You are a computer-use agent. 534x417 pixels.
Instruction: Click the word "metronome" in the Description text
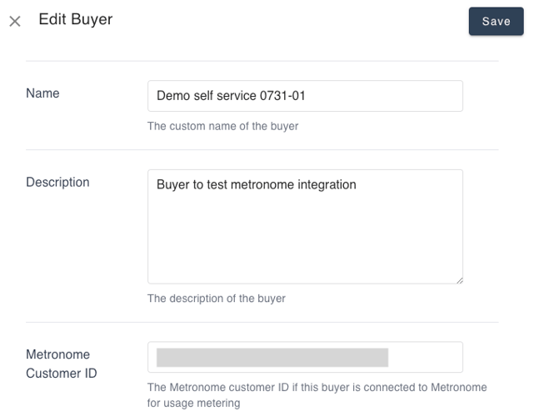click(263, 184)
